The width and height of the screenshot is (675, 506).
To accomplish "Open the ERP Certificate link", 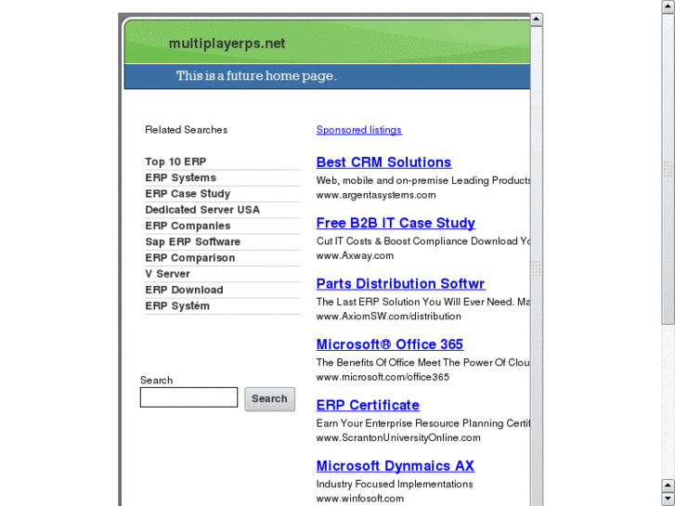I will 368,405.
